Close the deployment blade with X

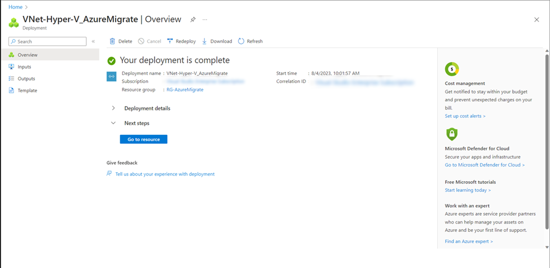click(536, 20)
